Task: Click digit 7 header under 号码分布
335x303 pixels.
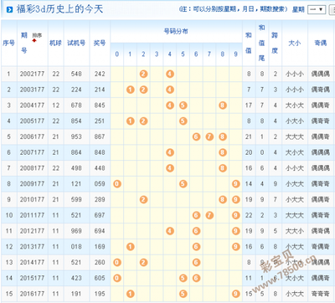Action: [209, 54]
